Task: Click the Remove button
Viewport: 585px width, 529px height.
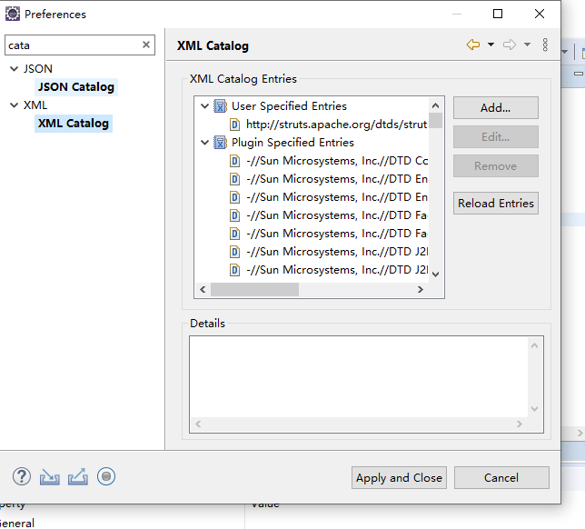Action: click(x=496, y=165)
